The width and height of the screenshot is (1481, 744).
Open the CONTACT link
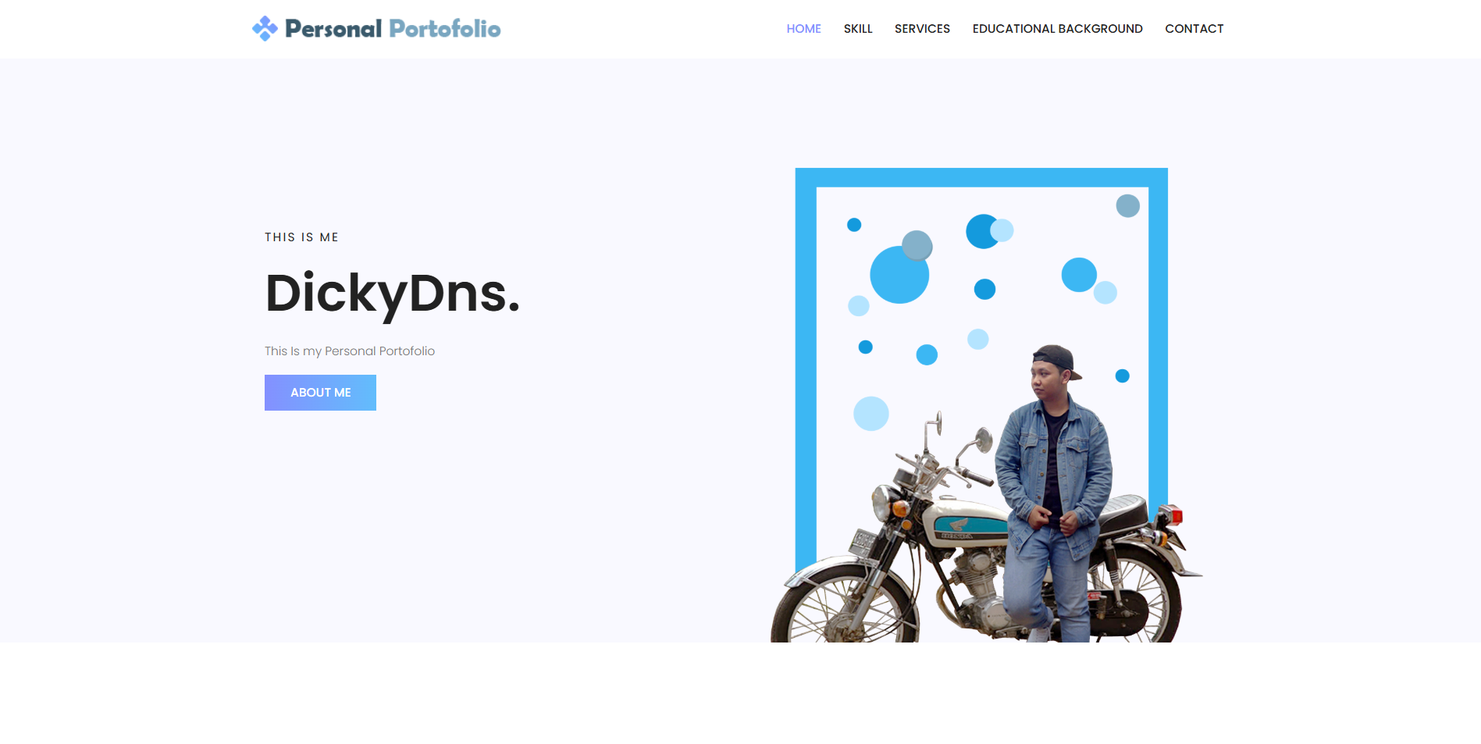[x=1194, y=29]
